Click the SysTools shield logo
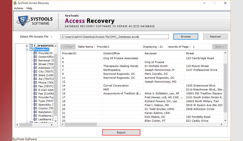Screen dimensions: 243x141 click(23, 21)
